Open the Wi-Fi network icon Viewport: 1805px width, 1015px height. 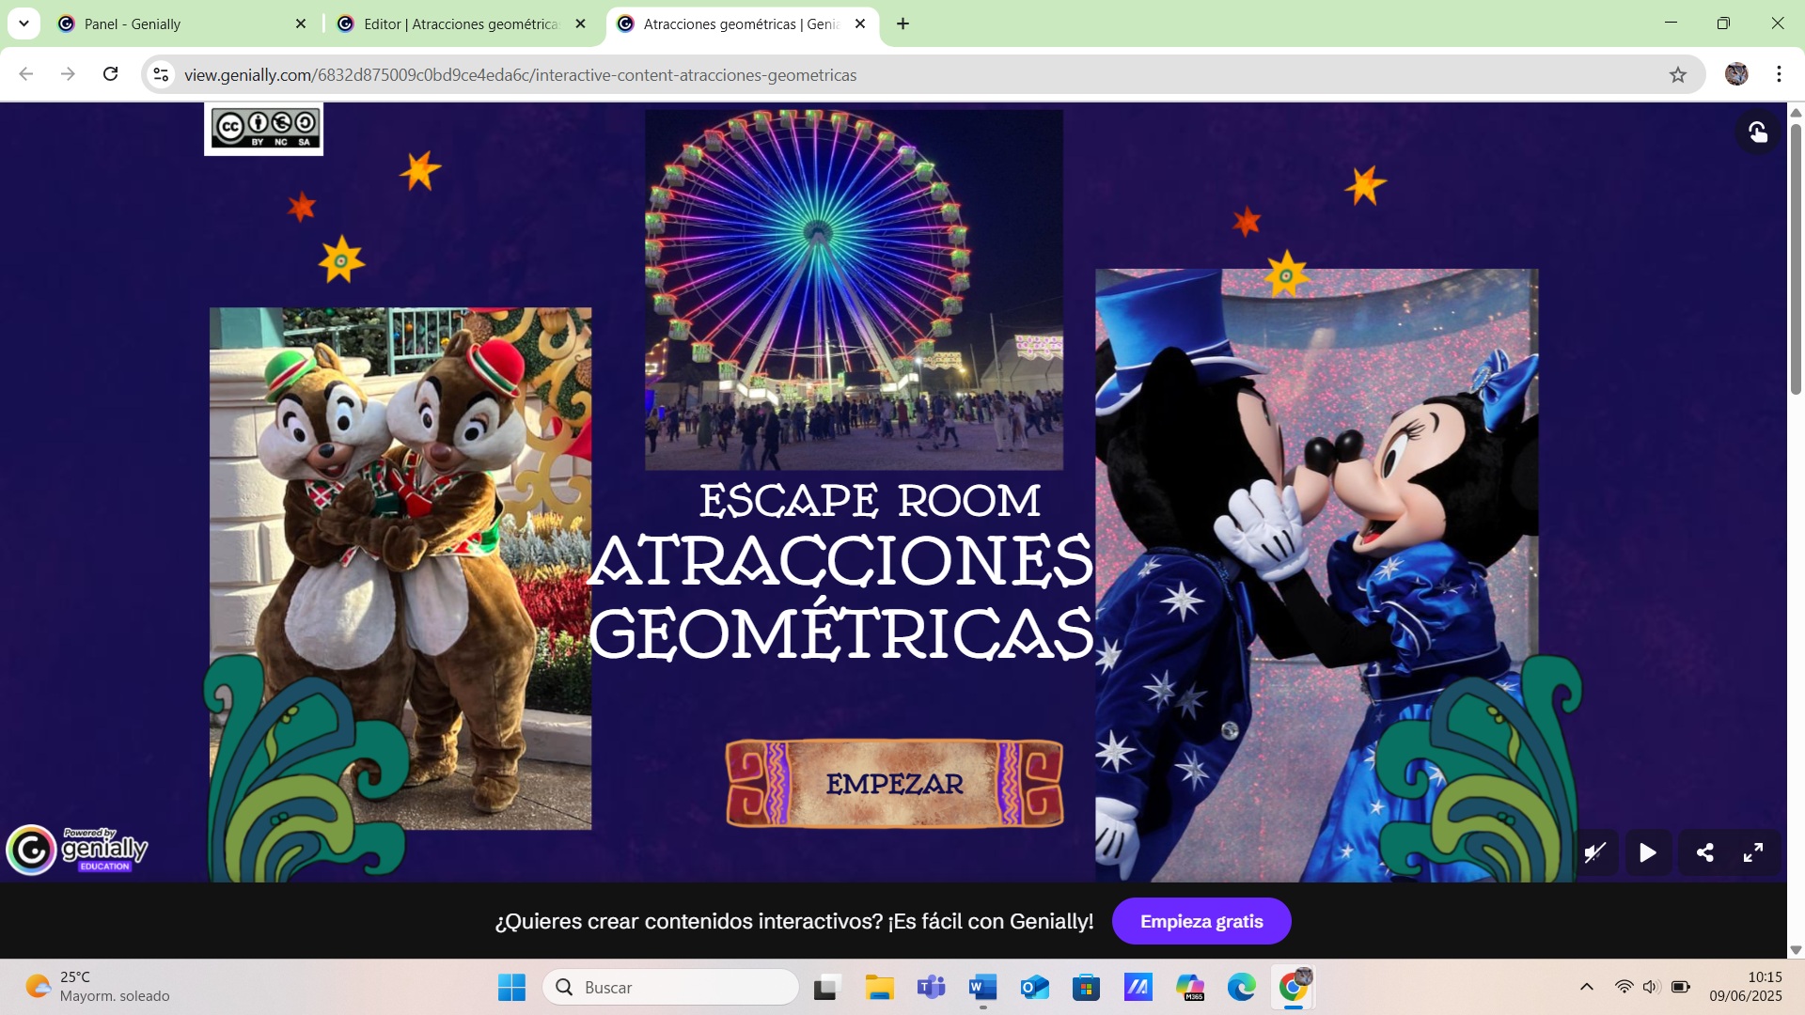[1624, 987]
